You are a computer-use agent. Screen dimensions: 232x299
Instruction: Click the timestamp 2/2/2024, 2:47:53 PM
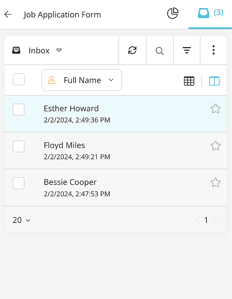[77, 194]
